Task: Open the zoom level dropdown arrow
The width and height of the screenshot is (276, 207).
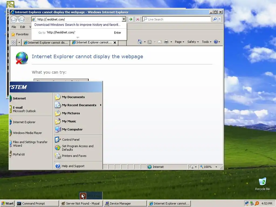Action: pyautogui.click(x=216, y=167)
